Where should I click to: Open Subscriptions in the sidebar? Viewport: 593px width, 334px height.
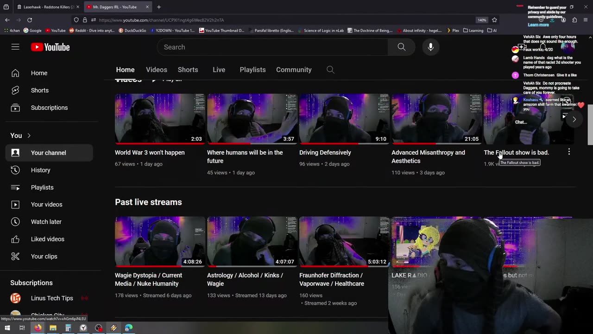tap(49, 108)
